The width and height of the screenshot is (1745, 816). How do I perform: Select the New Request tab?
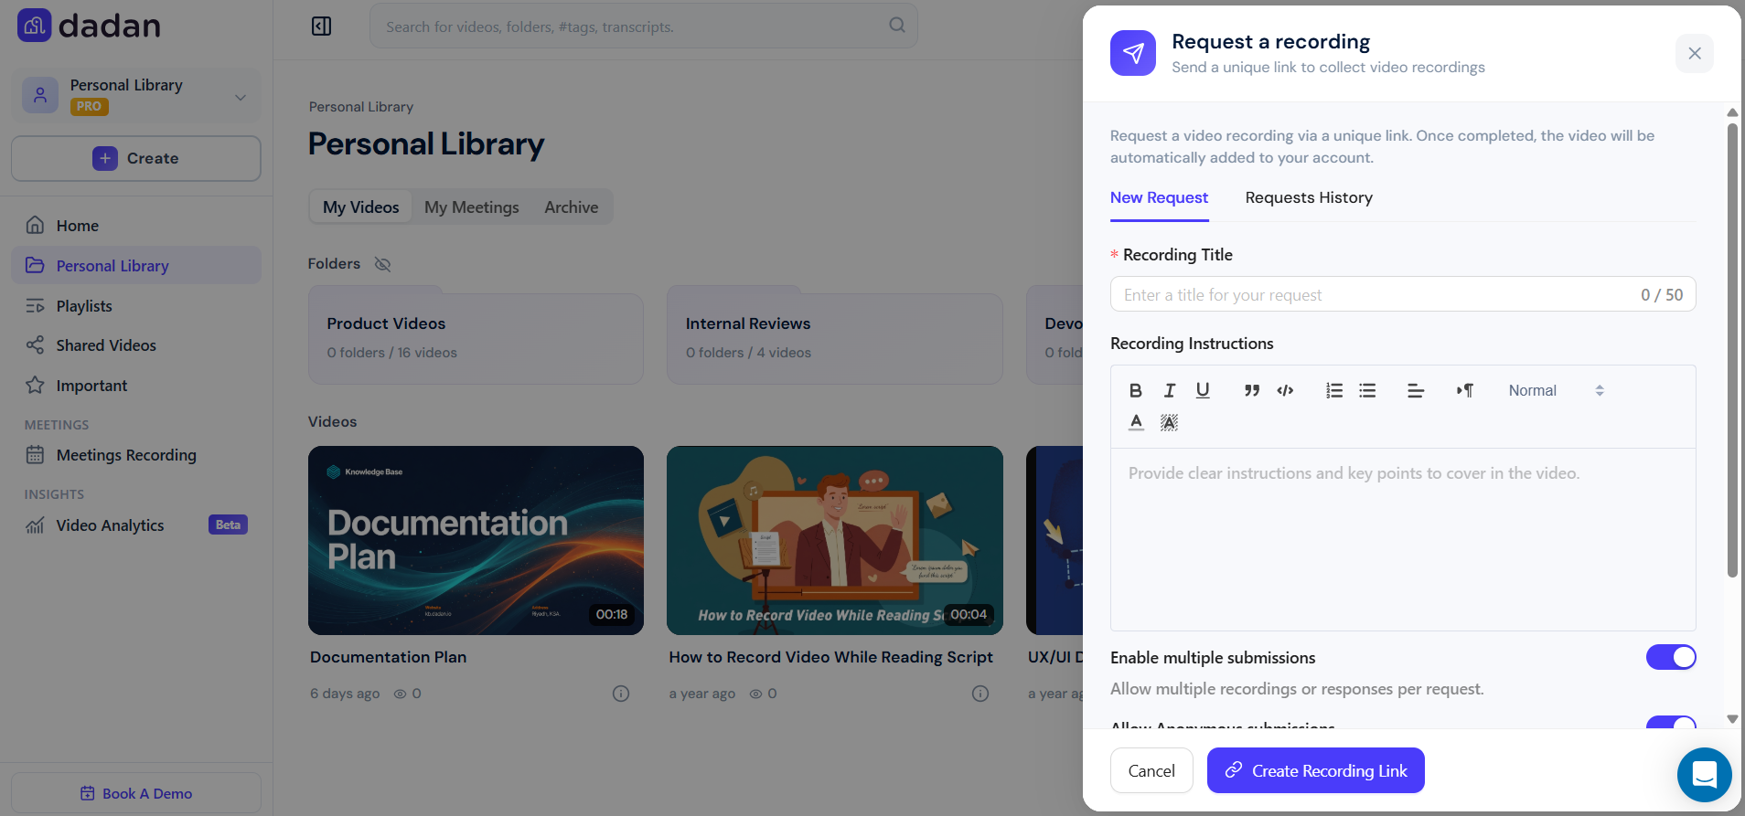1159,197
